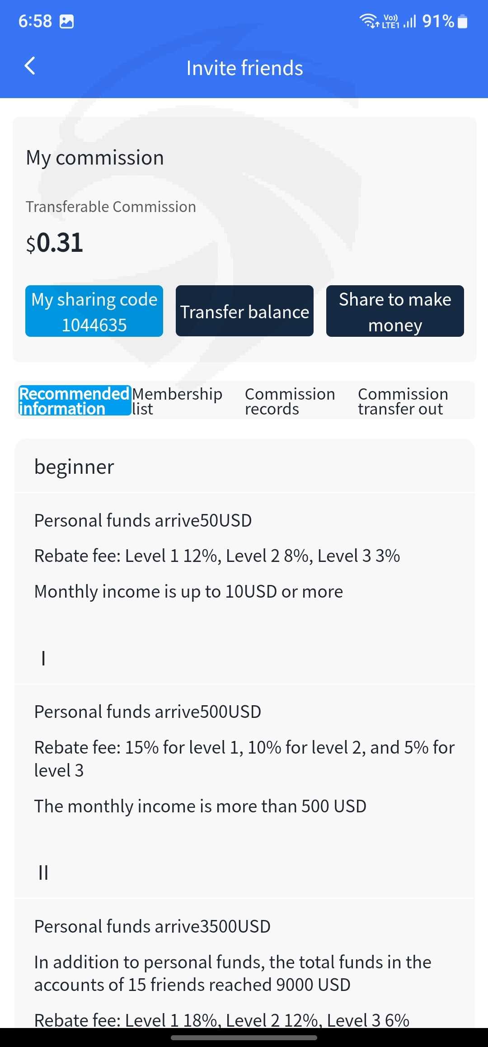Go to Commission transfer out tab
The height and width of the screenshot is (1047, 488).
403,401
